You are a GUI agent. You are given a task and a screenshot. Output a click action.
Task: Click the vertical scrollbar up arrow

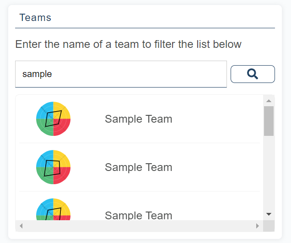coord(269,100)
